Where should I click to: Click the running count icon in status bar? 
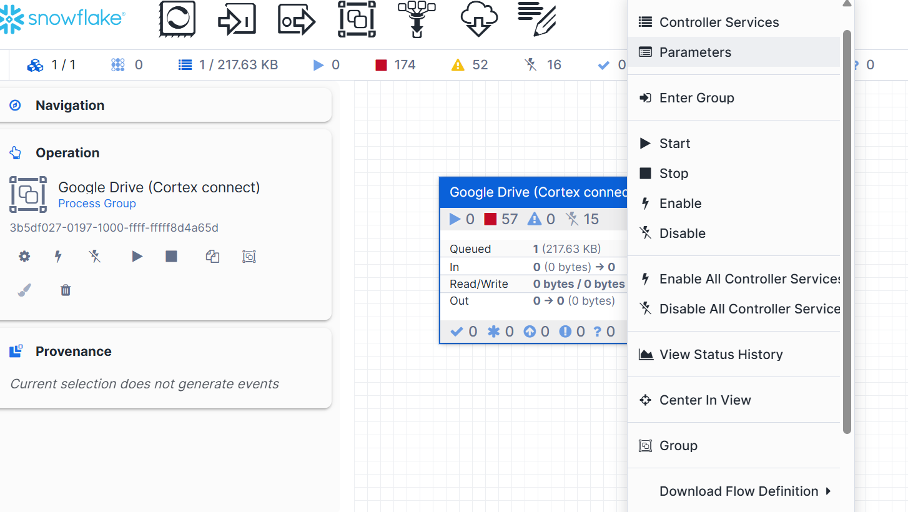click(318, 65)
